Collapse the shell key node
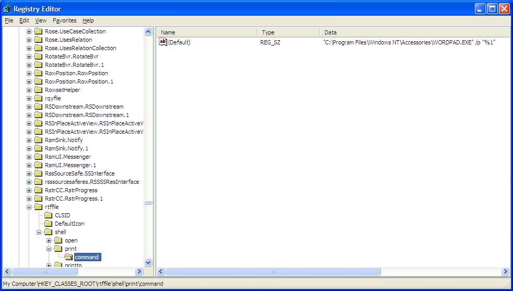 (39, 232)
